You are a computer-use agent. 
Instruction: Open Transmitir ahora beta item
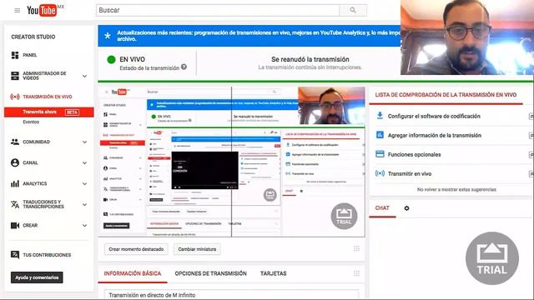coord(49,112)
